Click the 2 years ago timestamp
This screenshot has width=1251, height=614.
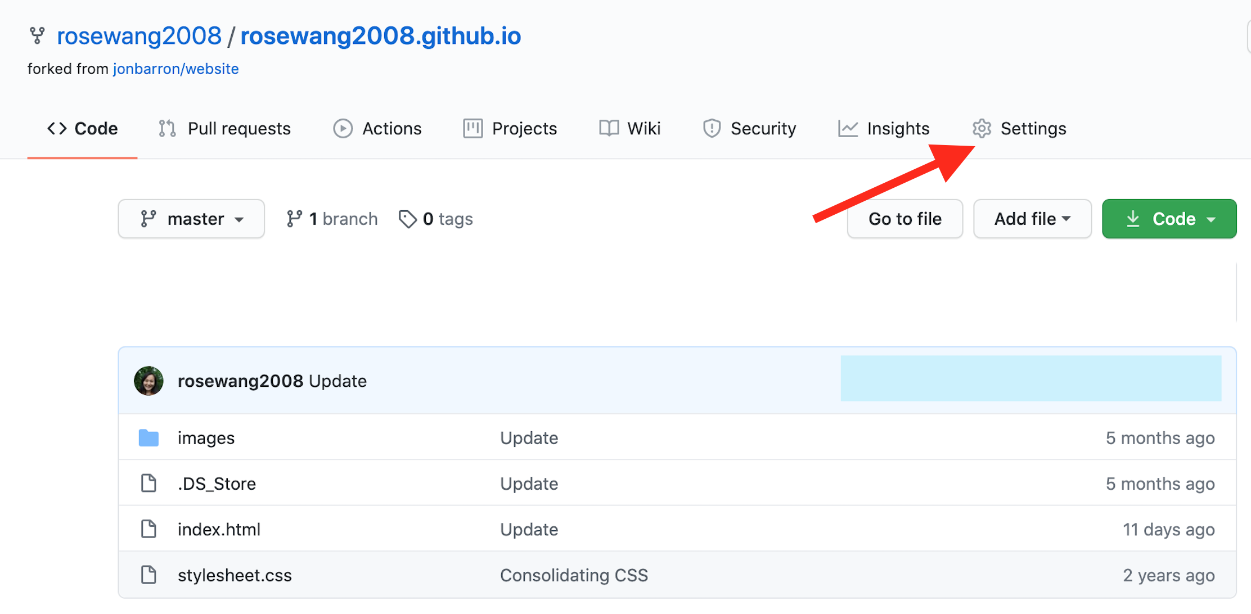[1169, 575]
